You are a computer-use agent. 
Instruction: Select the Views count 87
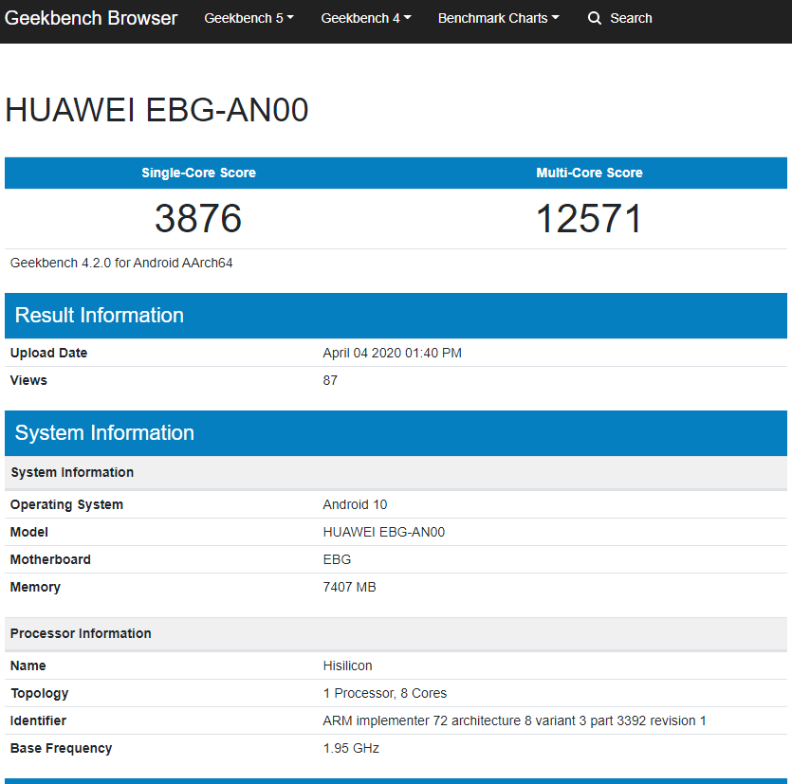(330, 380)
